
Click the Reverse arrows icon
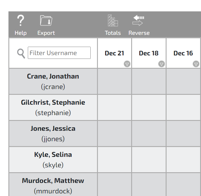point(139,21)
